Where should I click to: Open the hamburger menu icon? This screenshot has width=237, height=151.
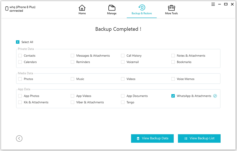coord(213,4)
